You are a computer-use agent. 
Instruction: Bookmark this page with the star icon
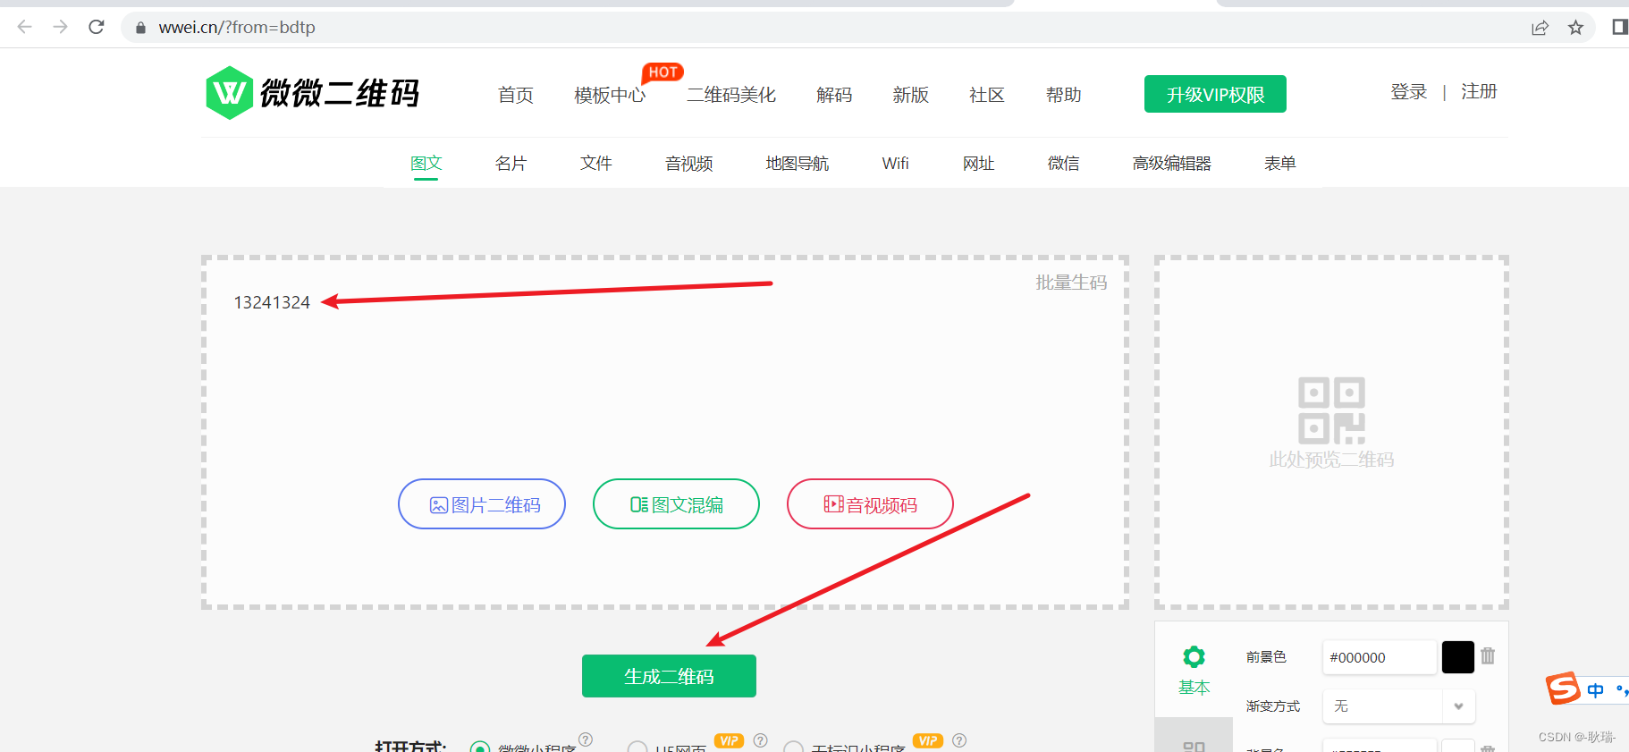[x=1575, y=28]
